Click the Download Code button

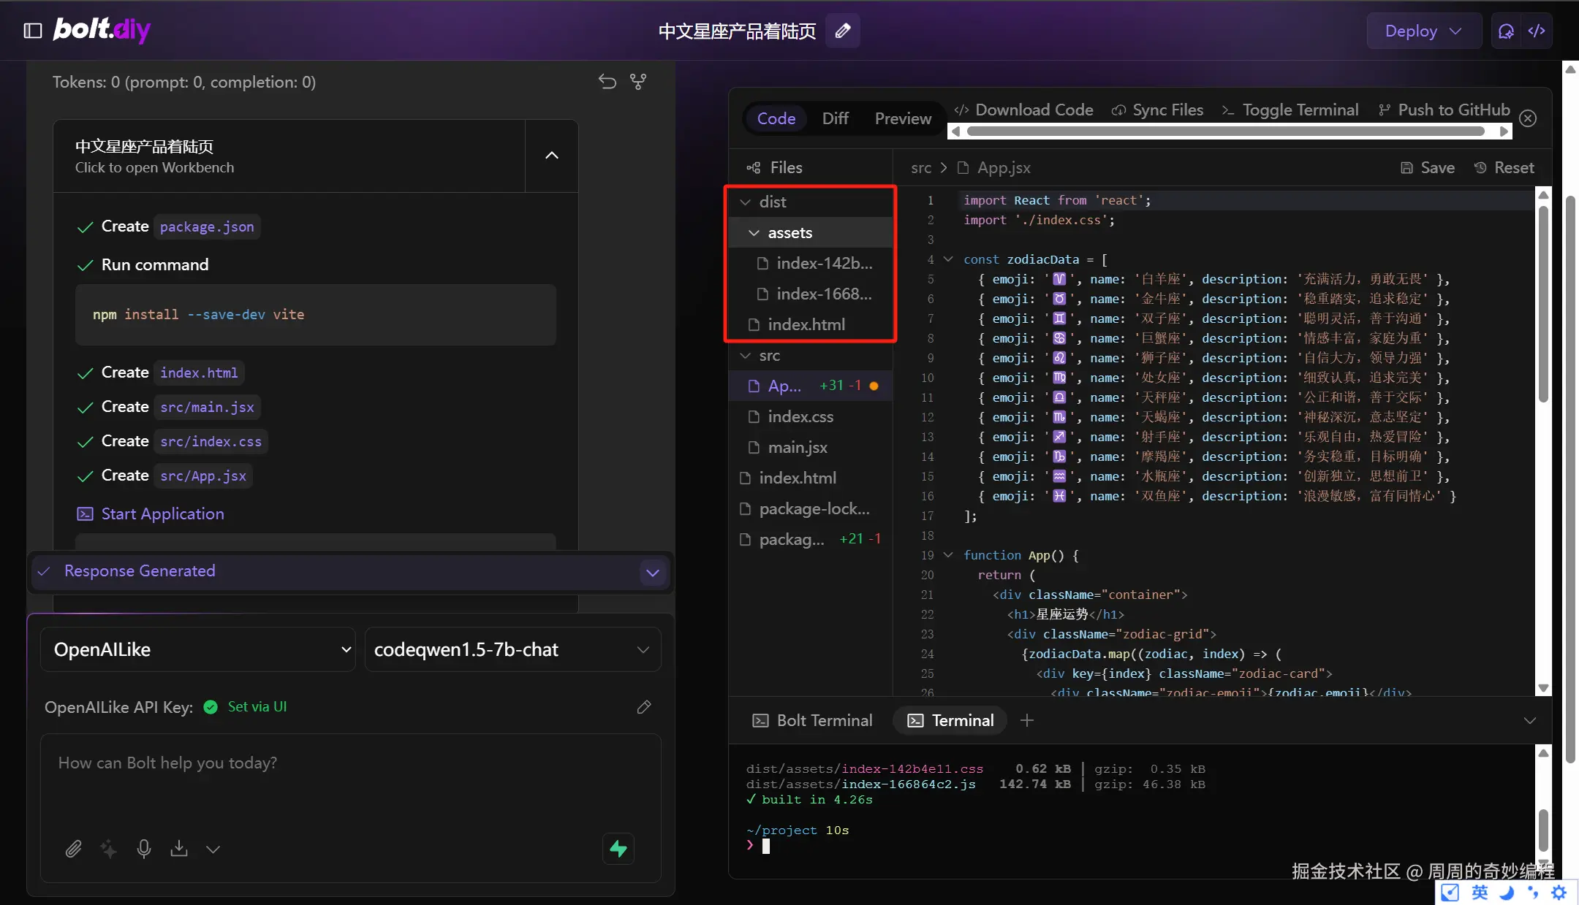point(1023,110)
